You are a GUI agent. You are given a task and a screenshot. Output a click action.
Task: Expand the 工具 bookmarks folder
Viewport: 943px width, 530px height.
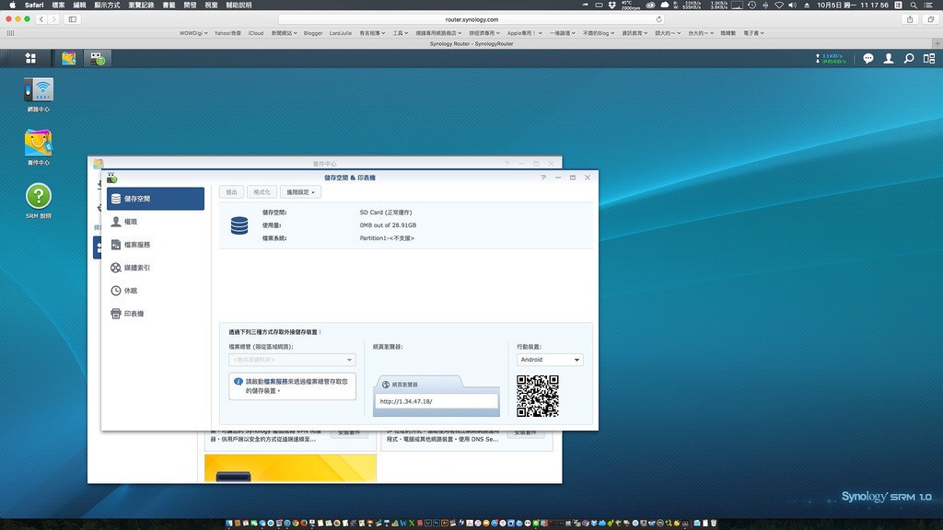point(401,33)
